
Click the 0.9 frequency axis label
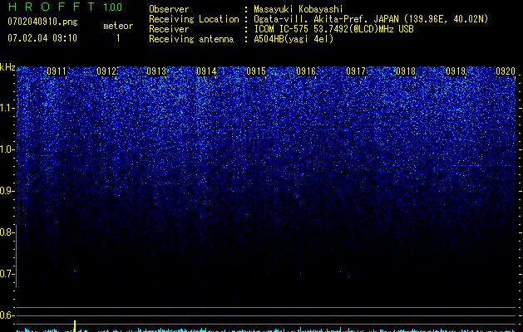coord(6,191)
